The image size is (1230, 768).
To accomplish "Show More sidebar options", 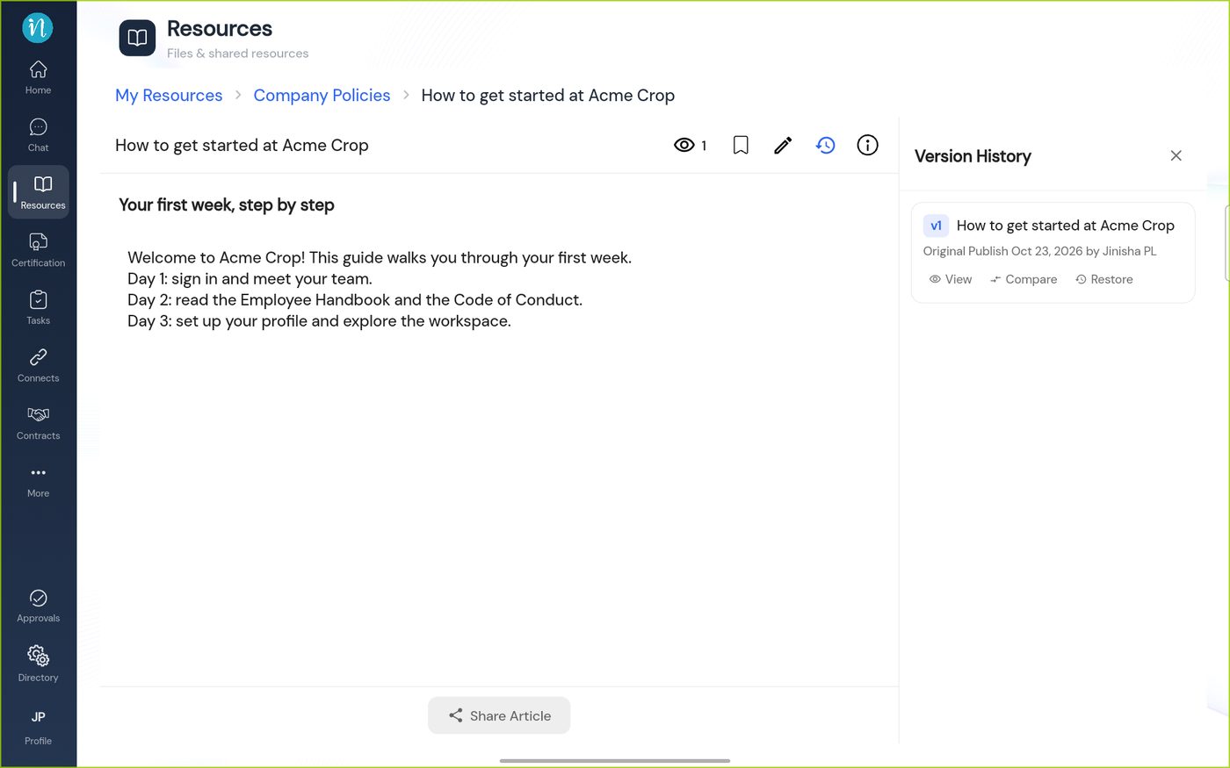I will pos(38,481).
